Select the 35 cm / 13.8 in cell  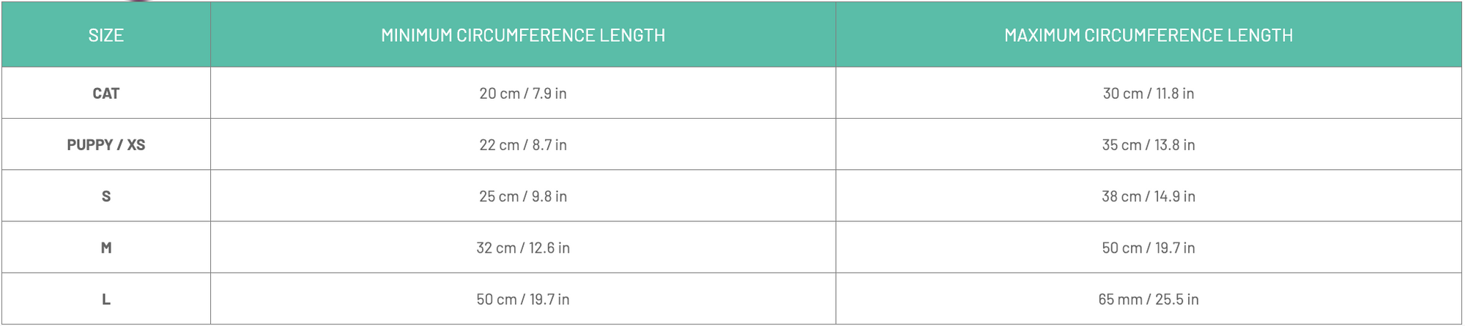click(1148, 145)
